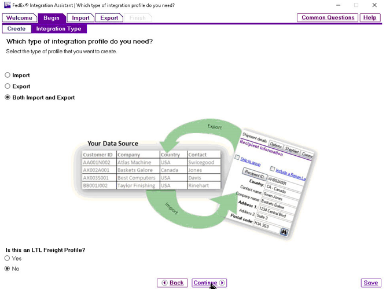
Task: Click the right arrow icon on Continue
Action: (222, 283)
